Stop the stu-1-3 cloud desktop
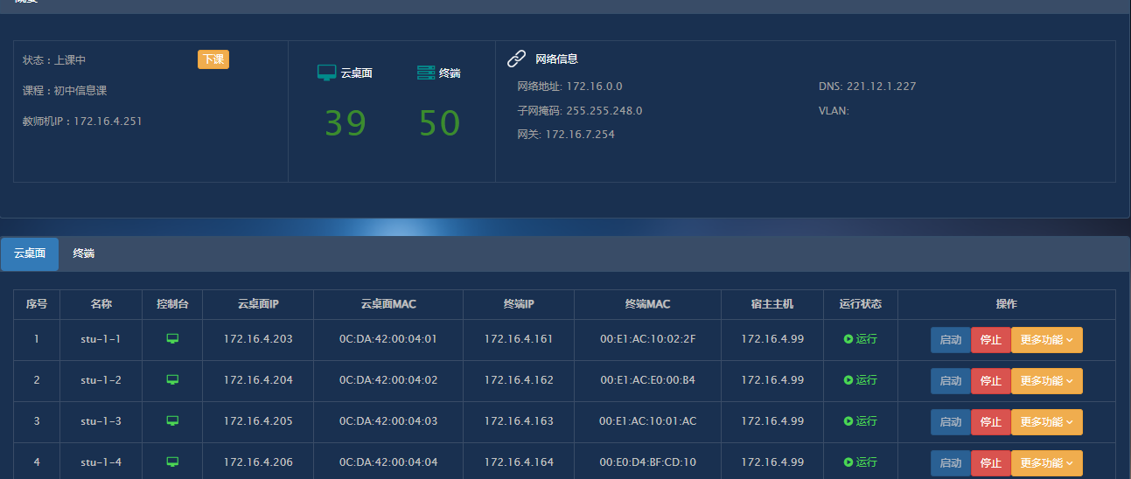This screenshot has width=1131, height=479. point(990,422)
